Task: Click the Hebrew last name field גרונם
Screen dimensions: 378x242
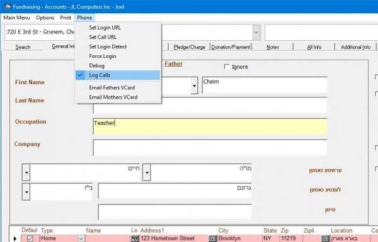Action: [x=175, y=190]
